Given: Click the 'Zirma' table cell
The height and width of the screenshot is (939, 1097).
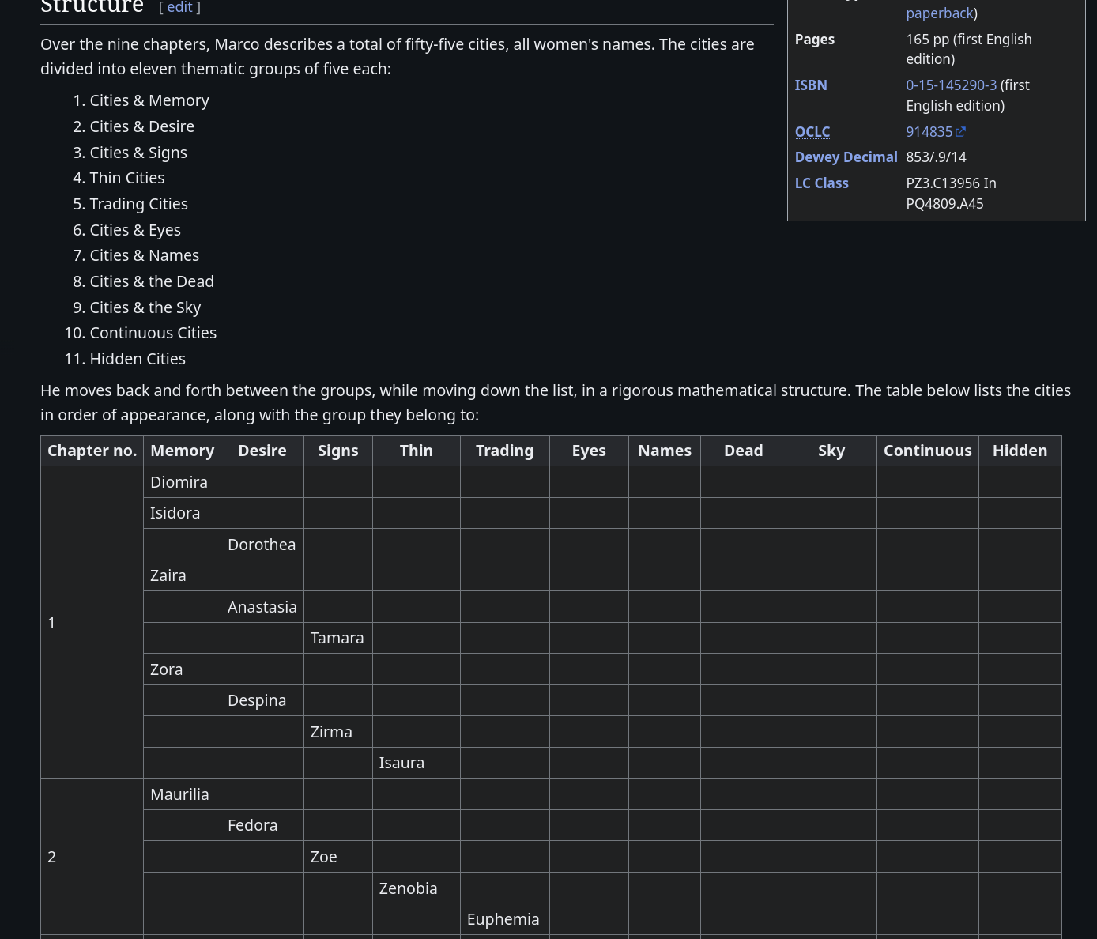Looking at the screenshot, I should tap(338, 732).
